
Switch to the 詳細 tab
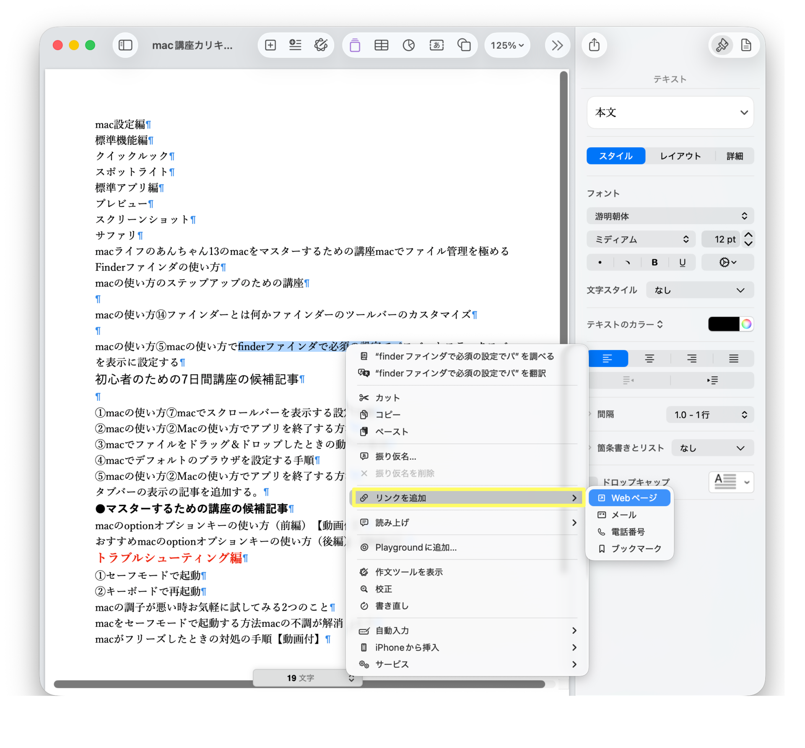click(735, 156)
